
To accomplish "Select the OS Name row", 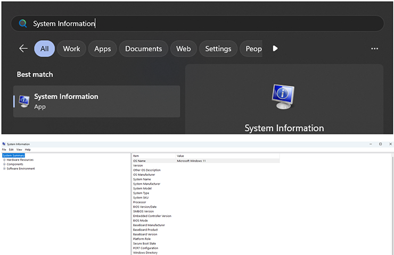I will (206, 161).
